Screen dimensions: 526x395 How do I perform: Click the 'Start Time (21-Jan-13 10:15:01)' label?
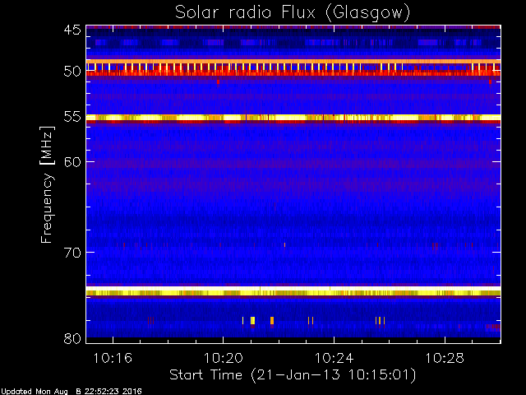tap(293, 374)
